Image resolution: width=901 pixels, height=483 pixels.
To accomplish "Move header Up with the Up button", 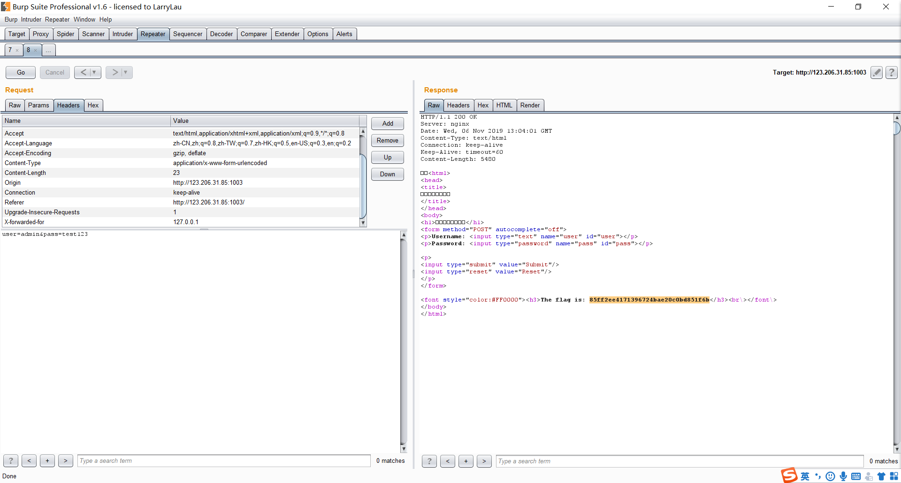I will coord(388,157).
